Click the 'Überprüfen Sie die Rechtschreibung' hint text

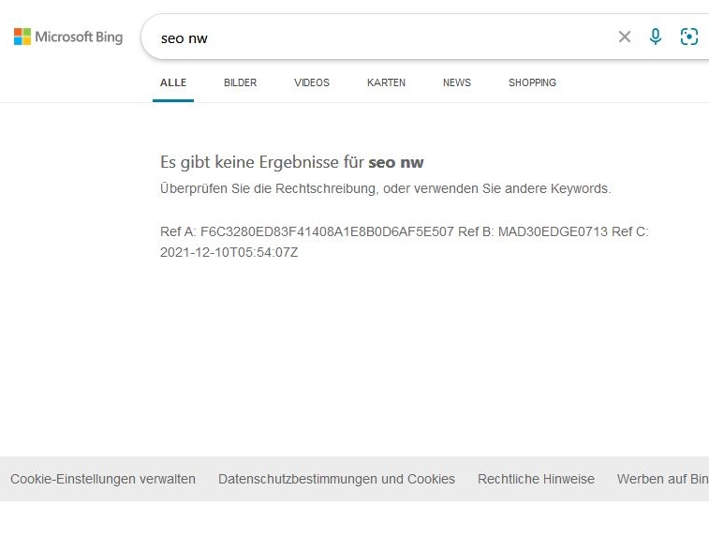tap(385, 188)
